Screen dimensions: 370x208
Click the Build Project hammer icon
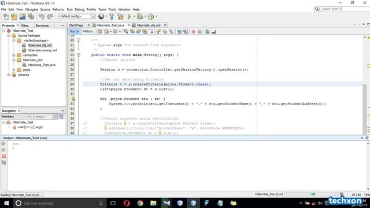tap(112, 17)
